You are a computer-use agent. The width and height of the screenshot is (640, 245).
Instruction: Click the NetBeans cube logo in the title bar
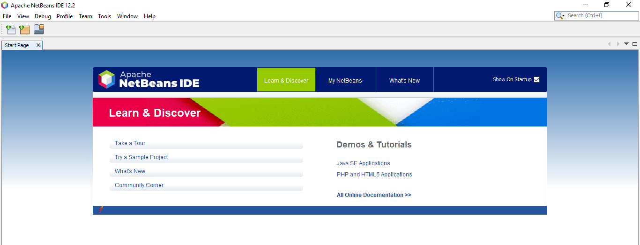pos(5,5)
